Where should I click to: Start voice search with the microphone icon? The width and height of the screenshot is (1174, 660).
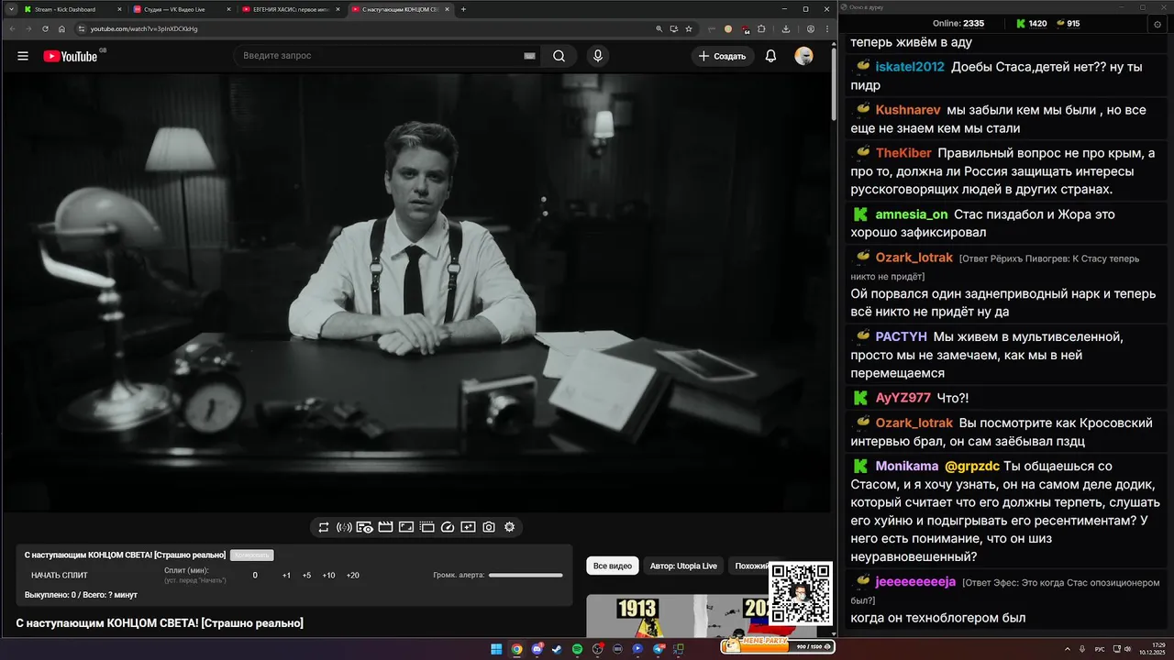(x=598, y=56)
